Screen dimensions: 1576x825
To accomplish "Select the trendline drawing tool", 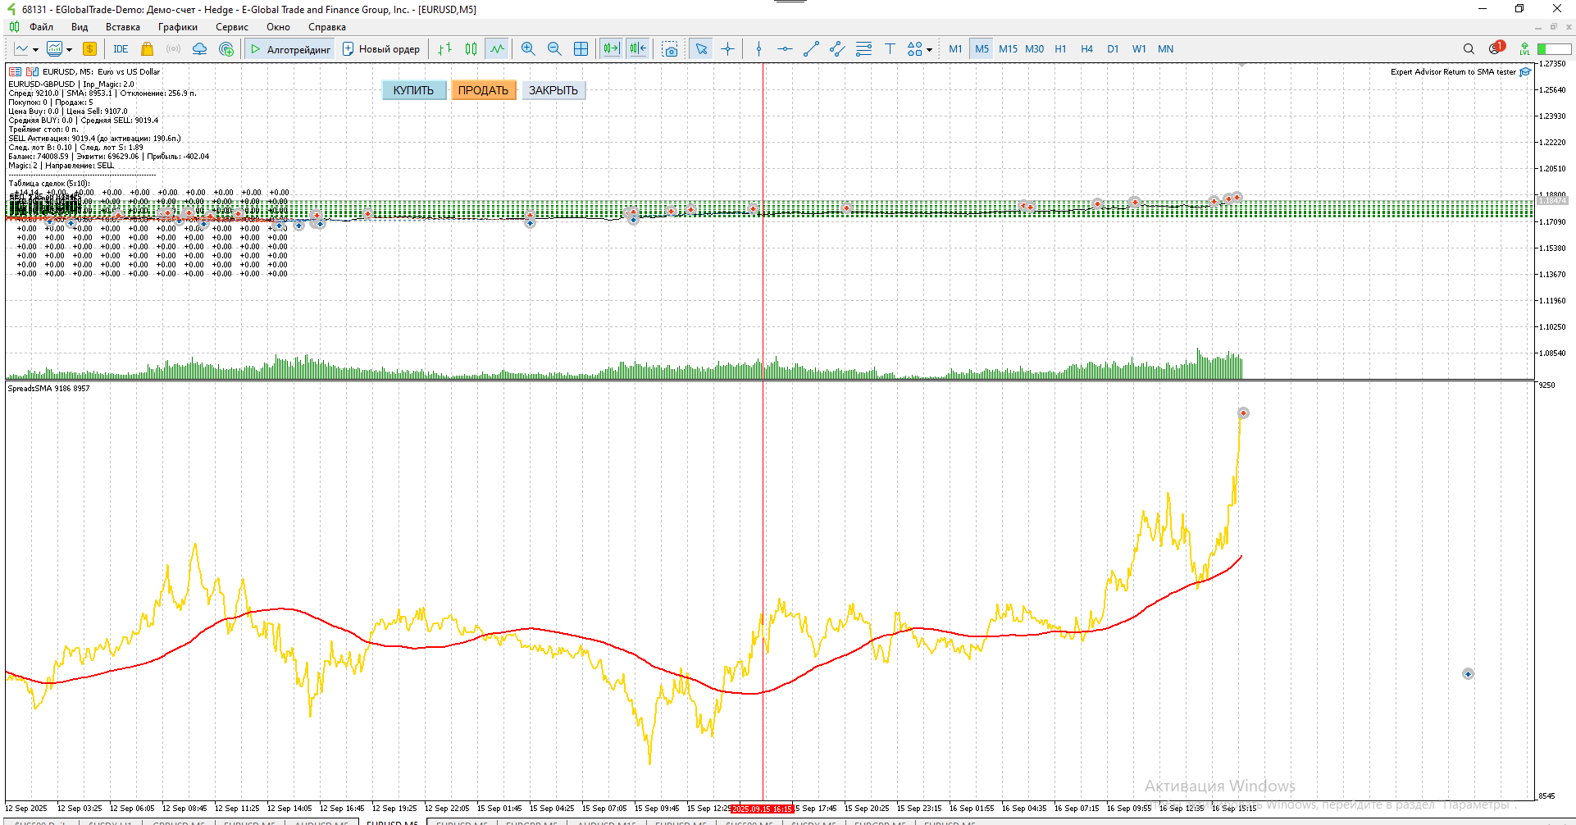I will pos(811,49).
